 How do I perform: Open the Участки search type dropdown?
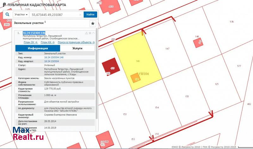point(21,15)
